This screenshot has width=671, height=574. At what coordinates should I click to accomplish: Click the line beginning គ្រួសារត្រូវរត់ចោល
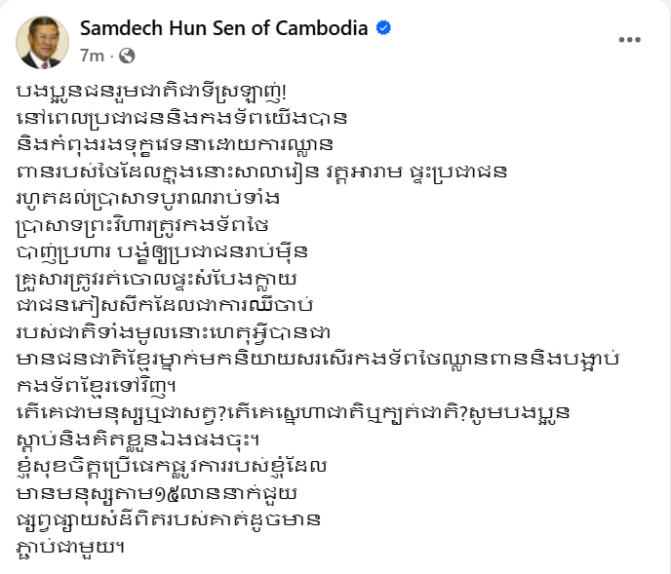156,280
